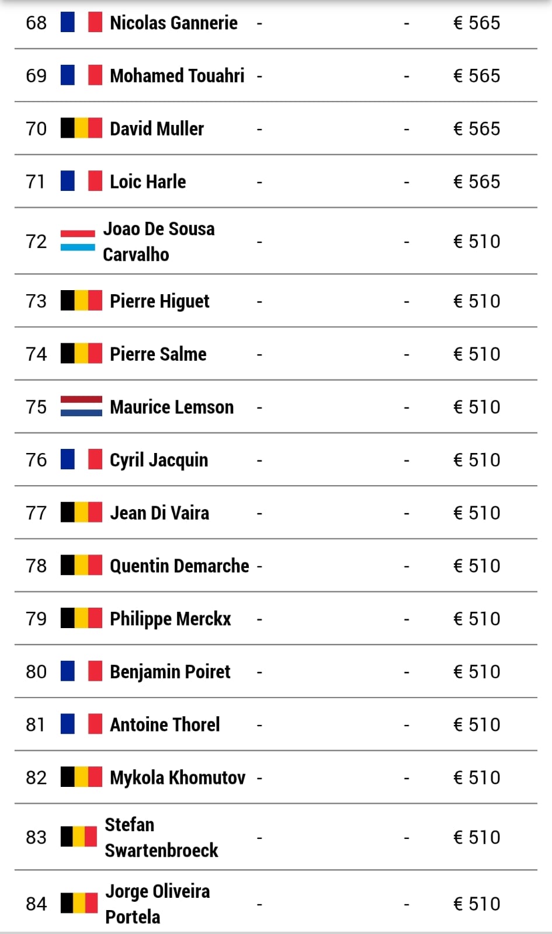Click the French flag beside Cyril Jacquin

(x=81, y=459)
